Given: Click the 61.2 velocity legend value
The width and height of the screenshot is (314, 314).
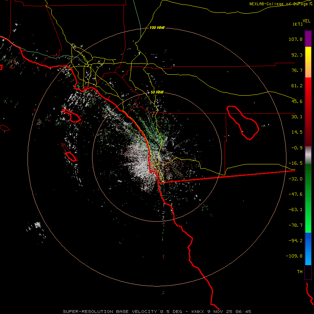Looking at the screenshot, I should coord(297,86).
